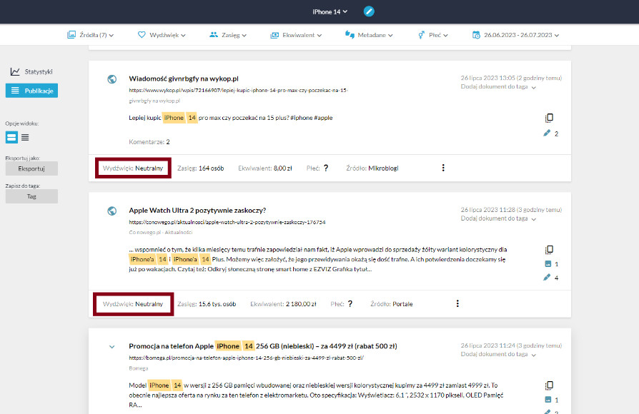This screenshot has height=414, width=639.
Task: Click the image icon with count 1 on Bomega post
Action: pyautogui.click(x=548, y=400)
